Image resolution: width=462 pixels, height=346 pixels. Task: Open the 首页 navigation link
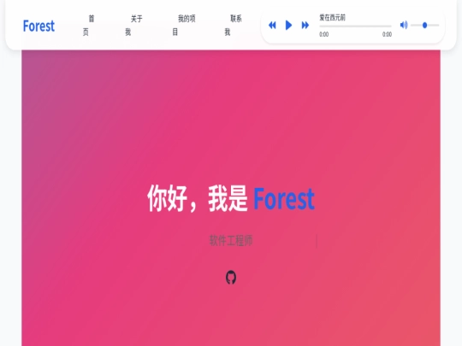(x=88, y=26)
